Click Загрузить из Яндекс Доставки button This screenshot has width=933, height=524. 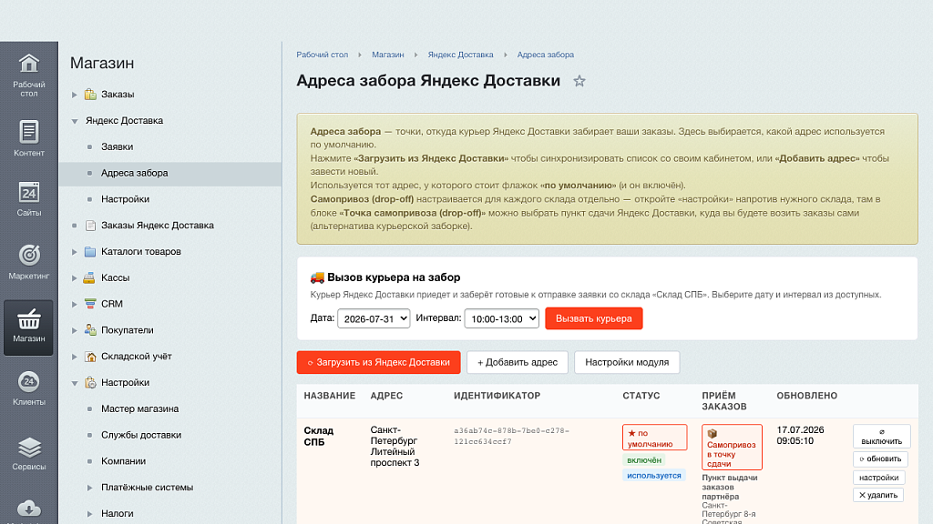click(378, 362)
